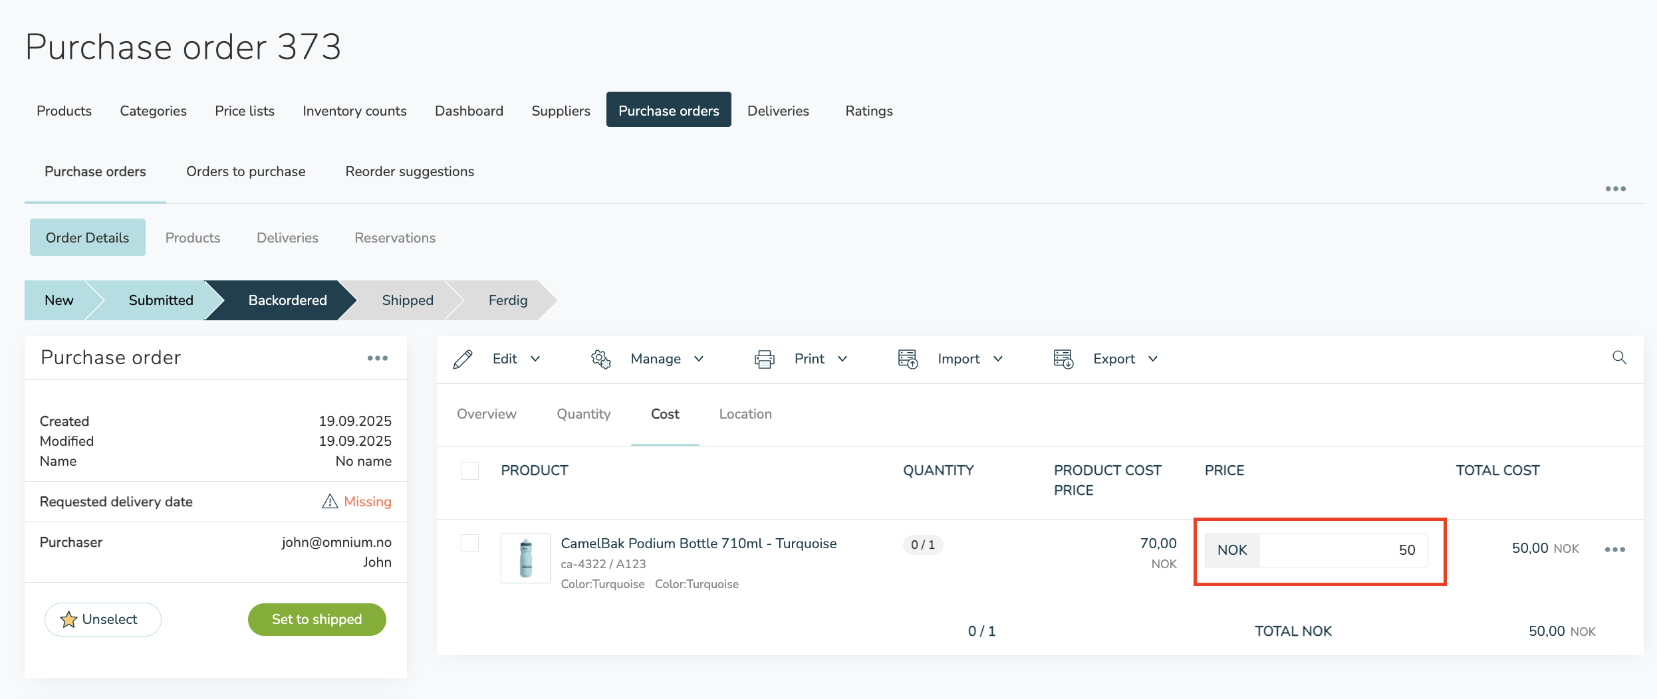Select the Shipped status step

[407, 300]
